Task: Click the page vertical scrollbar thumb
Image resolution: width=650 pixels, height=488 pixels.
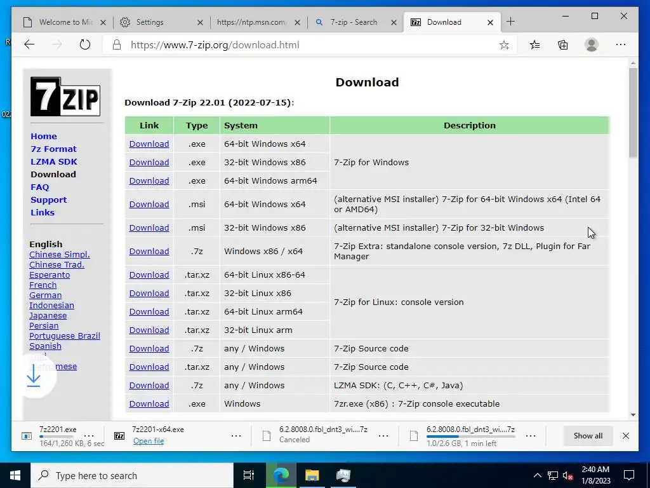Action: click(x=633, y=112)
